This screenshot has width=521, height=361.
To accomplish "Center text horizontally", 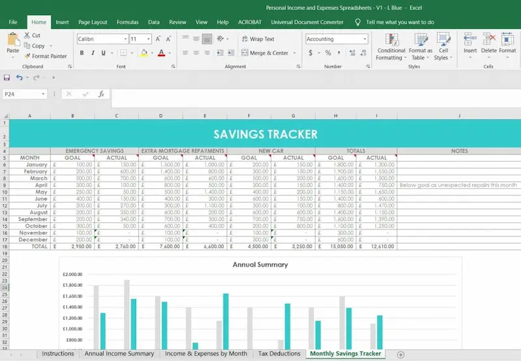I will point(196,53).
